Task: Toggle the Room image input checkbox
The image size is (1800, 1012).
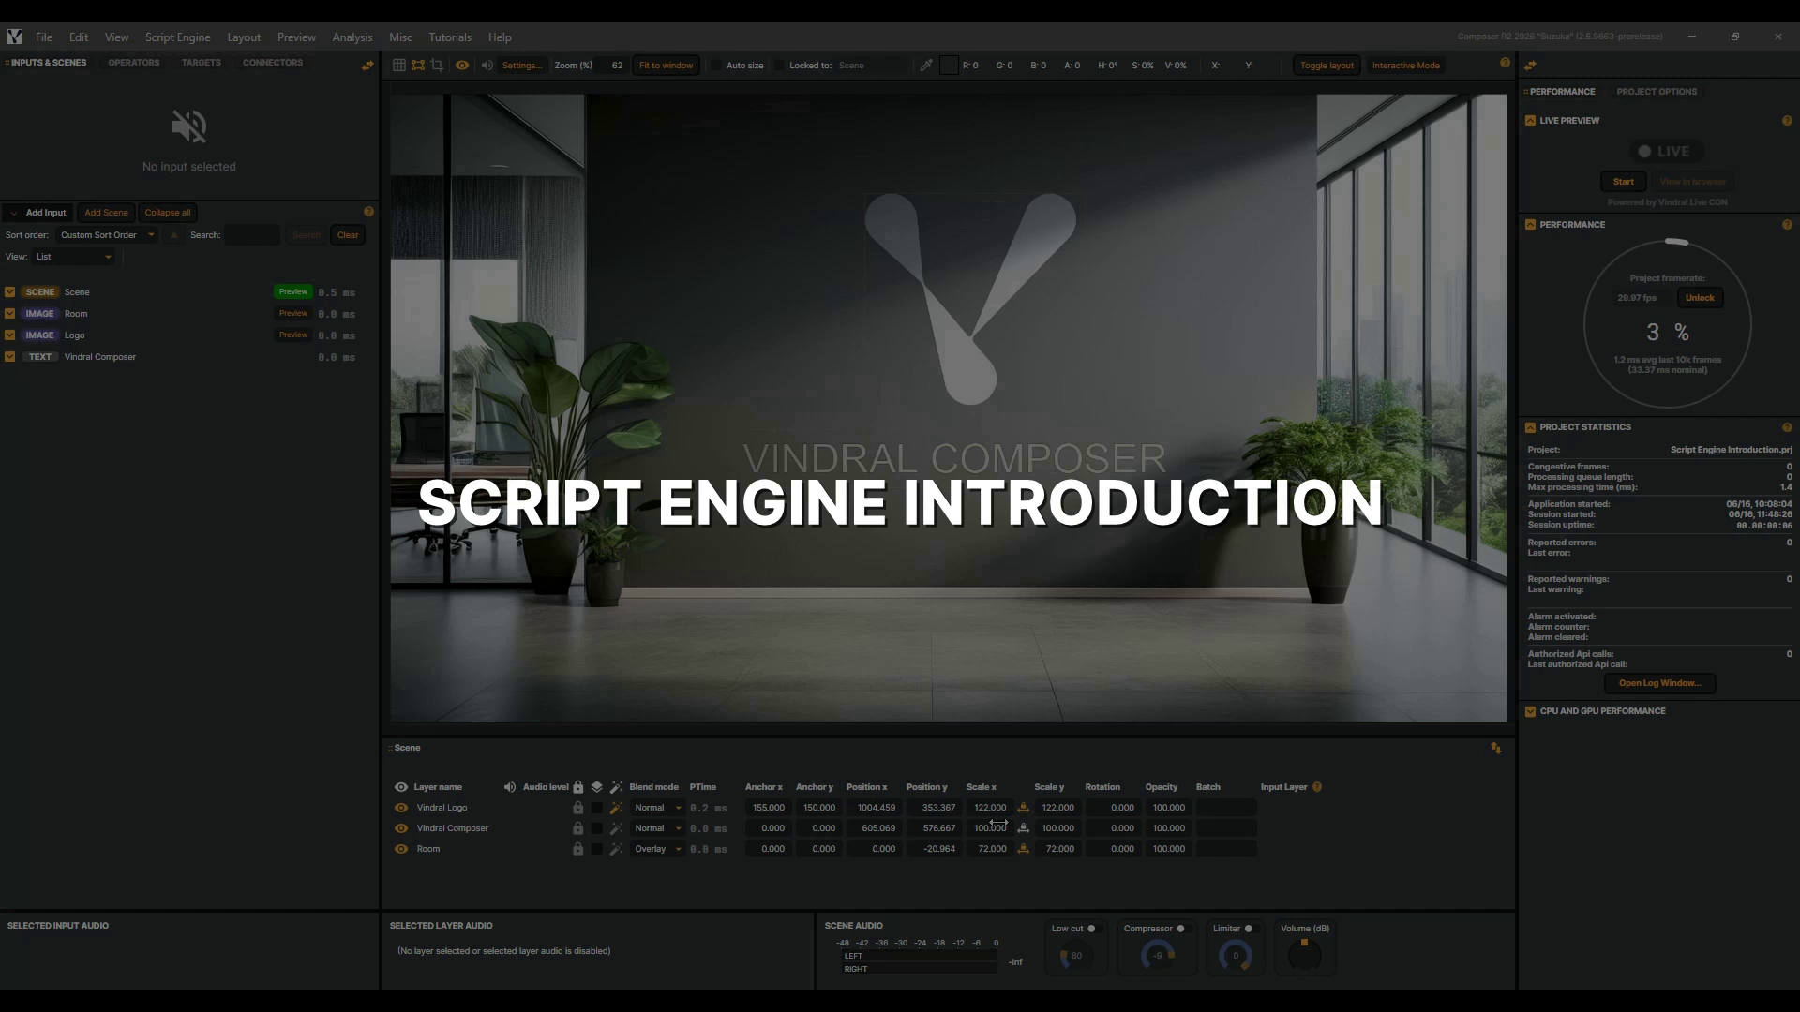Action: [x=10, y=314]
